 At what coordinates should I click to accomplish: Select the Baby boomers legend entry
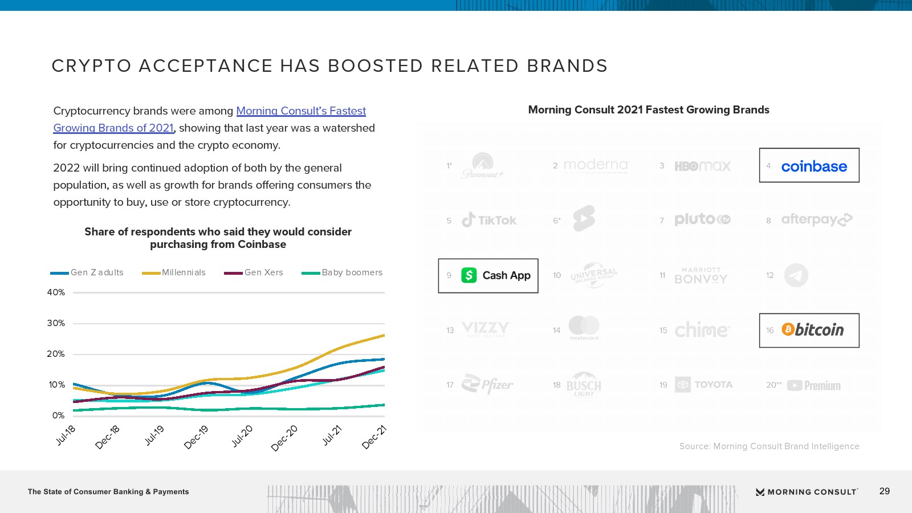coord(352,272)
